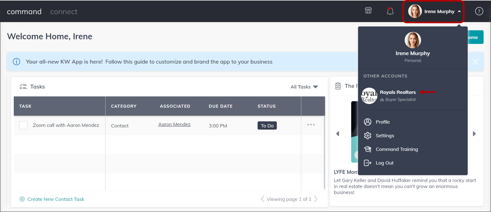Click 'Viewing page 1 of 1' text

point(289,199)
